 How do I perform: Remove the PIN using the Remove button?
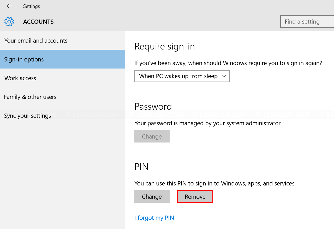pos(195,196)
